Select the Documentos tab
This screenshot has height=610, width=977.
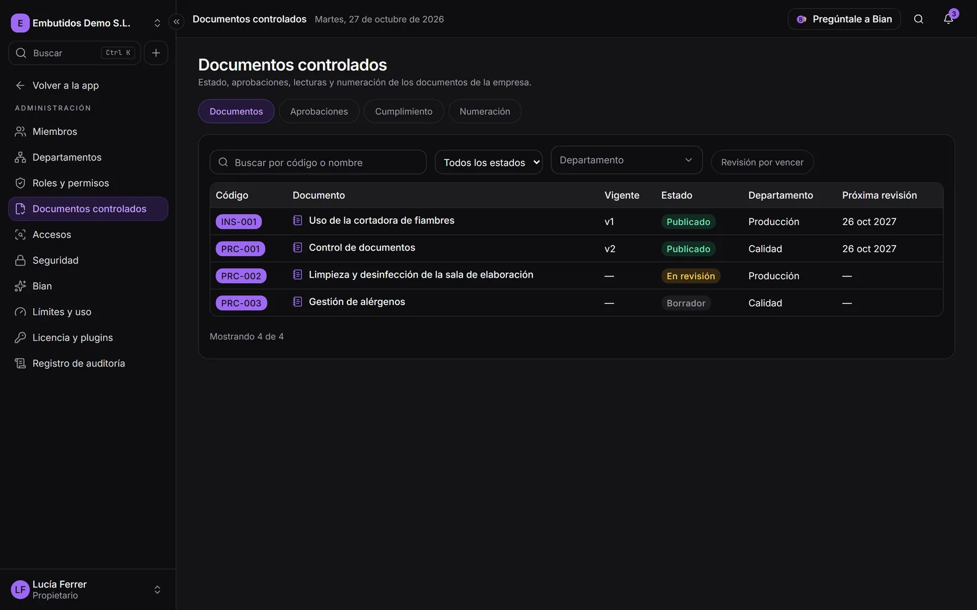[x=236, y=111]
